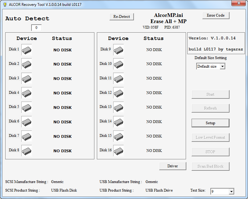Click the AlcorMP.ini heading

[168, 15]
